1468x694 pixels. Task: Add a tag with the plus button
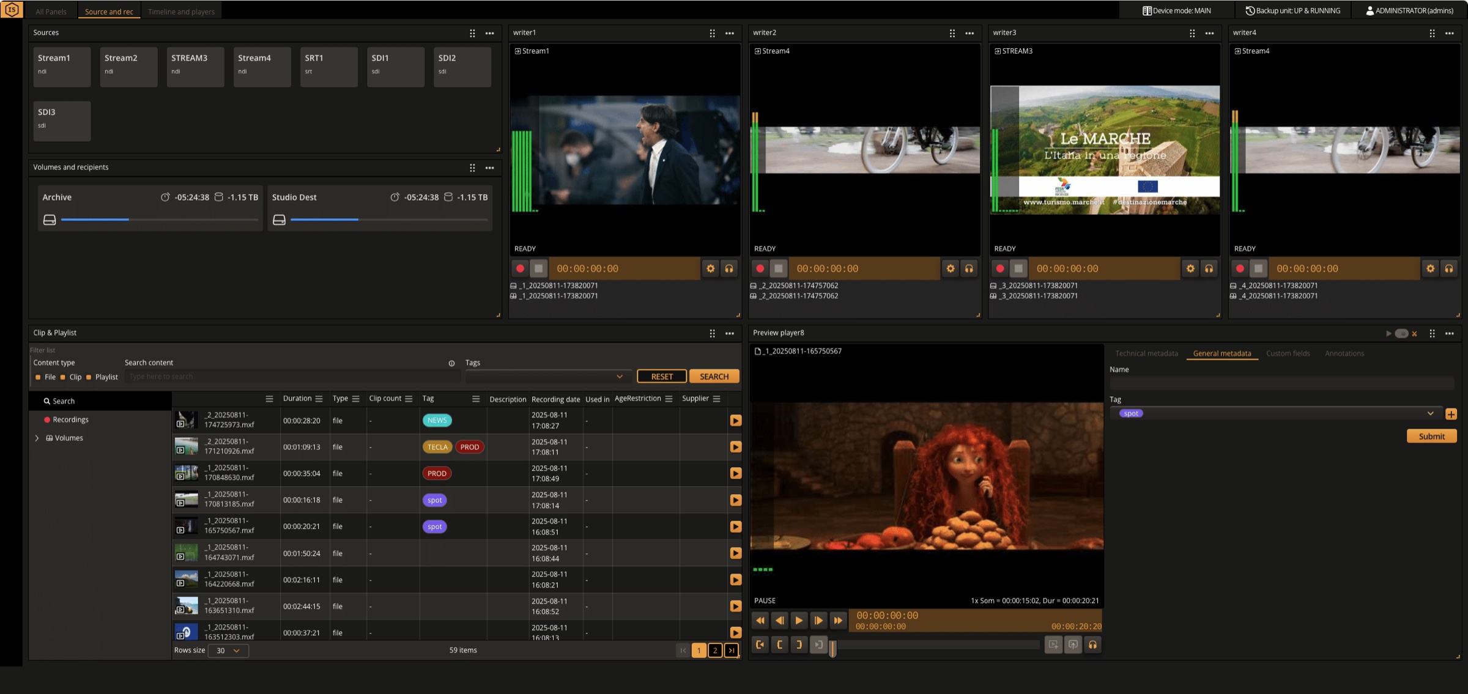coord(1451,414)
